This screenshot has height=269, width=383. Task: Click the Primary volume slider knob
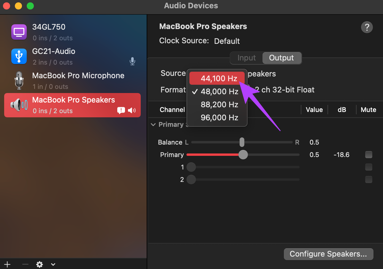click(x=243, y=155)
